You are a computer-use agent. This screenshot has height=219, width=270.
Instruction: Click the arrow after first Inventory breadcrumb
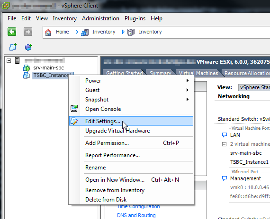click(x=123, y=32)
